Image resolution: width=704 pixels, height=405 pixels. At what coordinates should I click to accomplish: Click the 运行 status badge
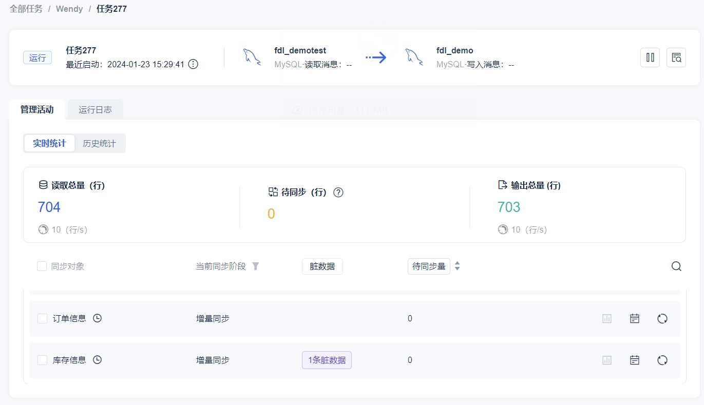[37, 57]
